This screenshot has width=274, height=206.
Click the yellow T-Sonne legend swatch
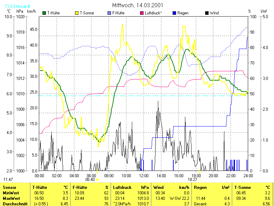click(76, 13)
